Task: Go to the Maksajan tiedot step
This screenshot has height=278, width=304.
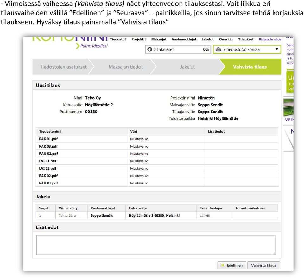Action: pyautogui.click(x=126, y=67)
